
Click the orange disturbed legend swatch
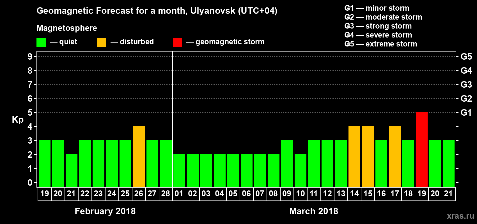[x=102, y=42]
